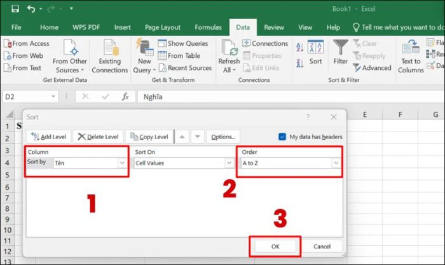This screenshot has height=265, width=445.
Task: Click Connections in the ribbon
Action: click(x=265, y=43)
